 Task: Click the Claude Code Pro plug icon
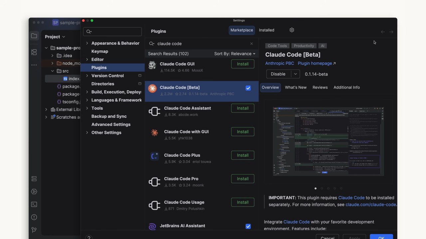tap(154, 182)
